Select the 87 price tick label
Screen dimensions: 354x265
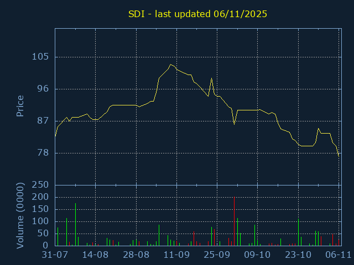click(x=43, y=121)
